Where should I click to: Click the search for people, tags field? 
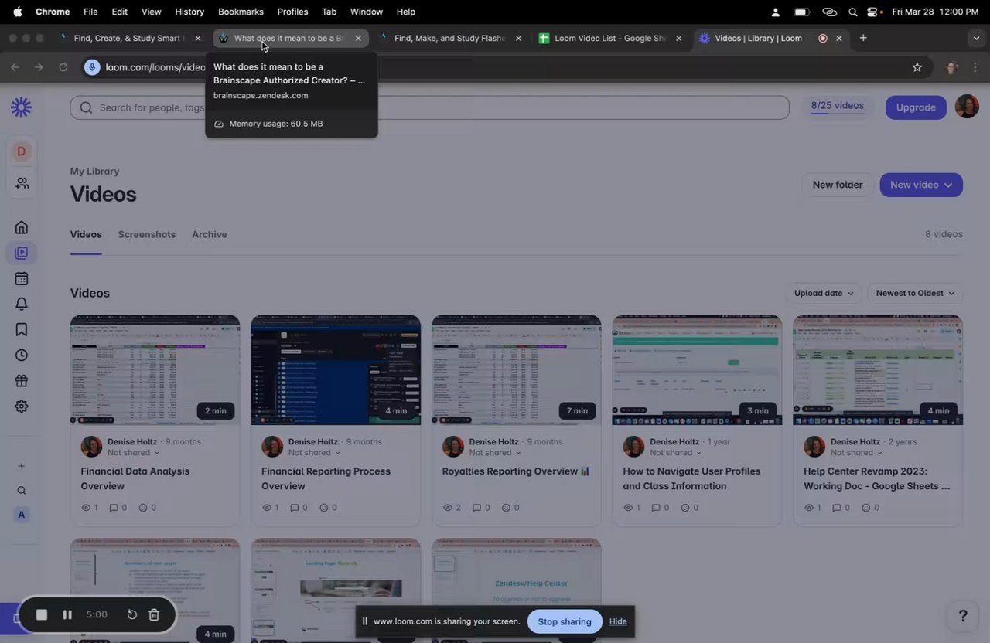pos(429,107)
